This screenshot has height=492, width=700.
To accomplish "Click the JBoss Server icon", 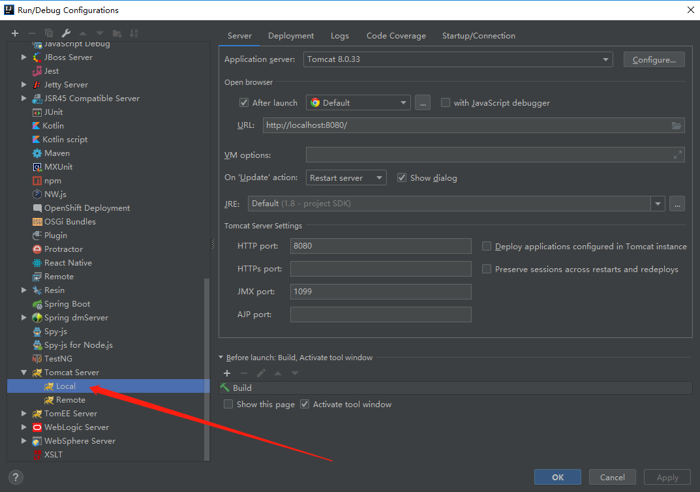I will 37,57.
